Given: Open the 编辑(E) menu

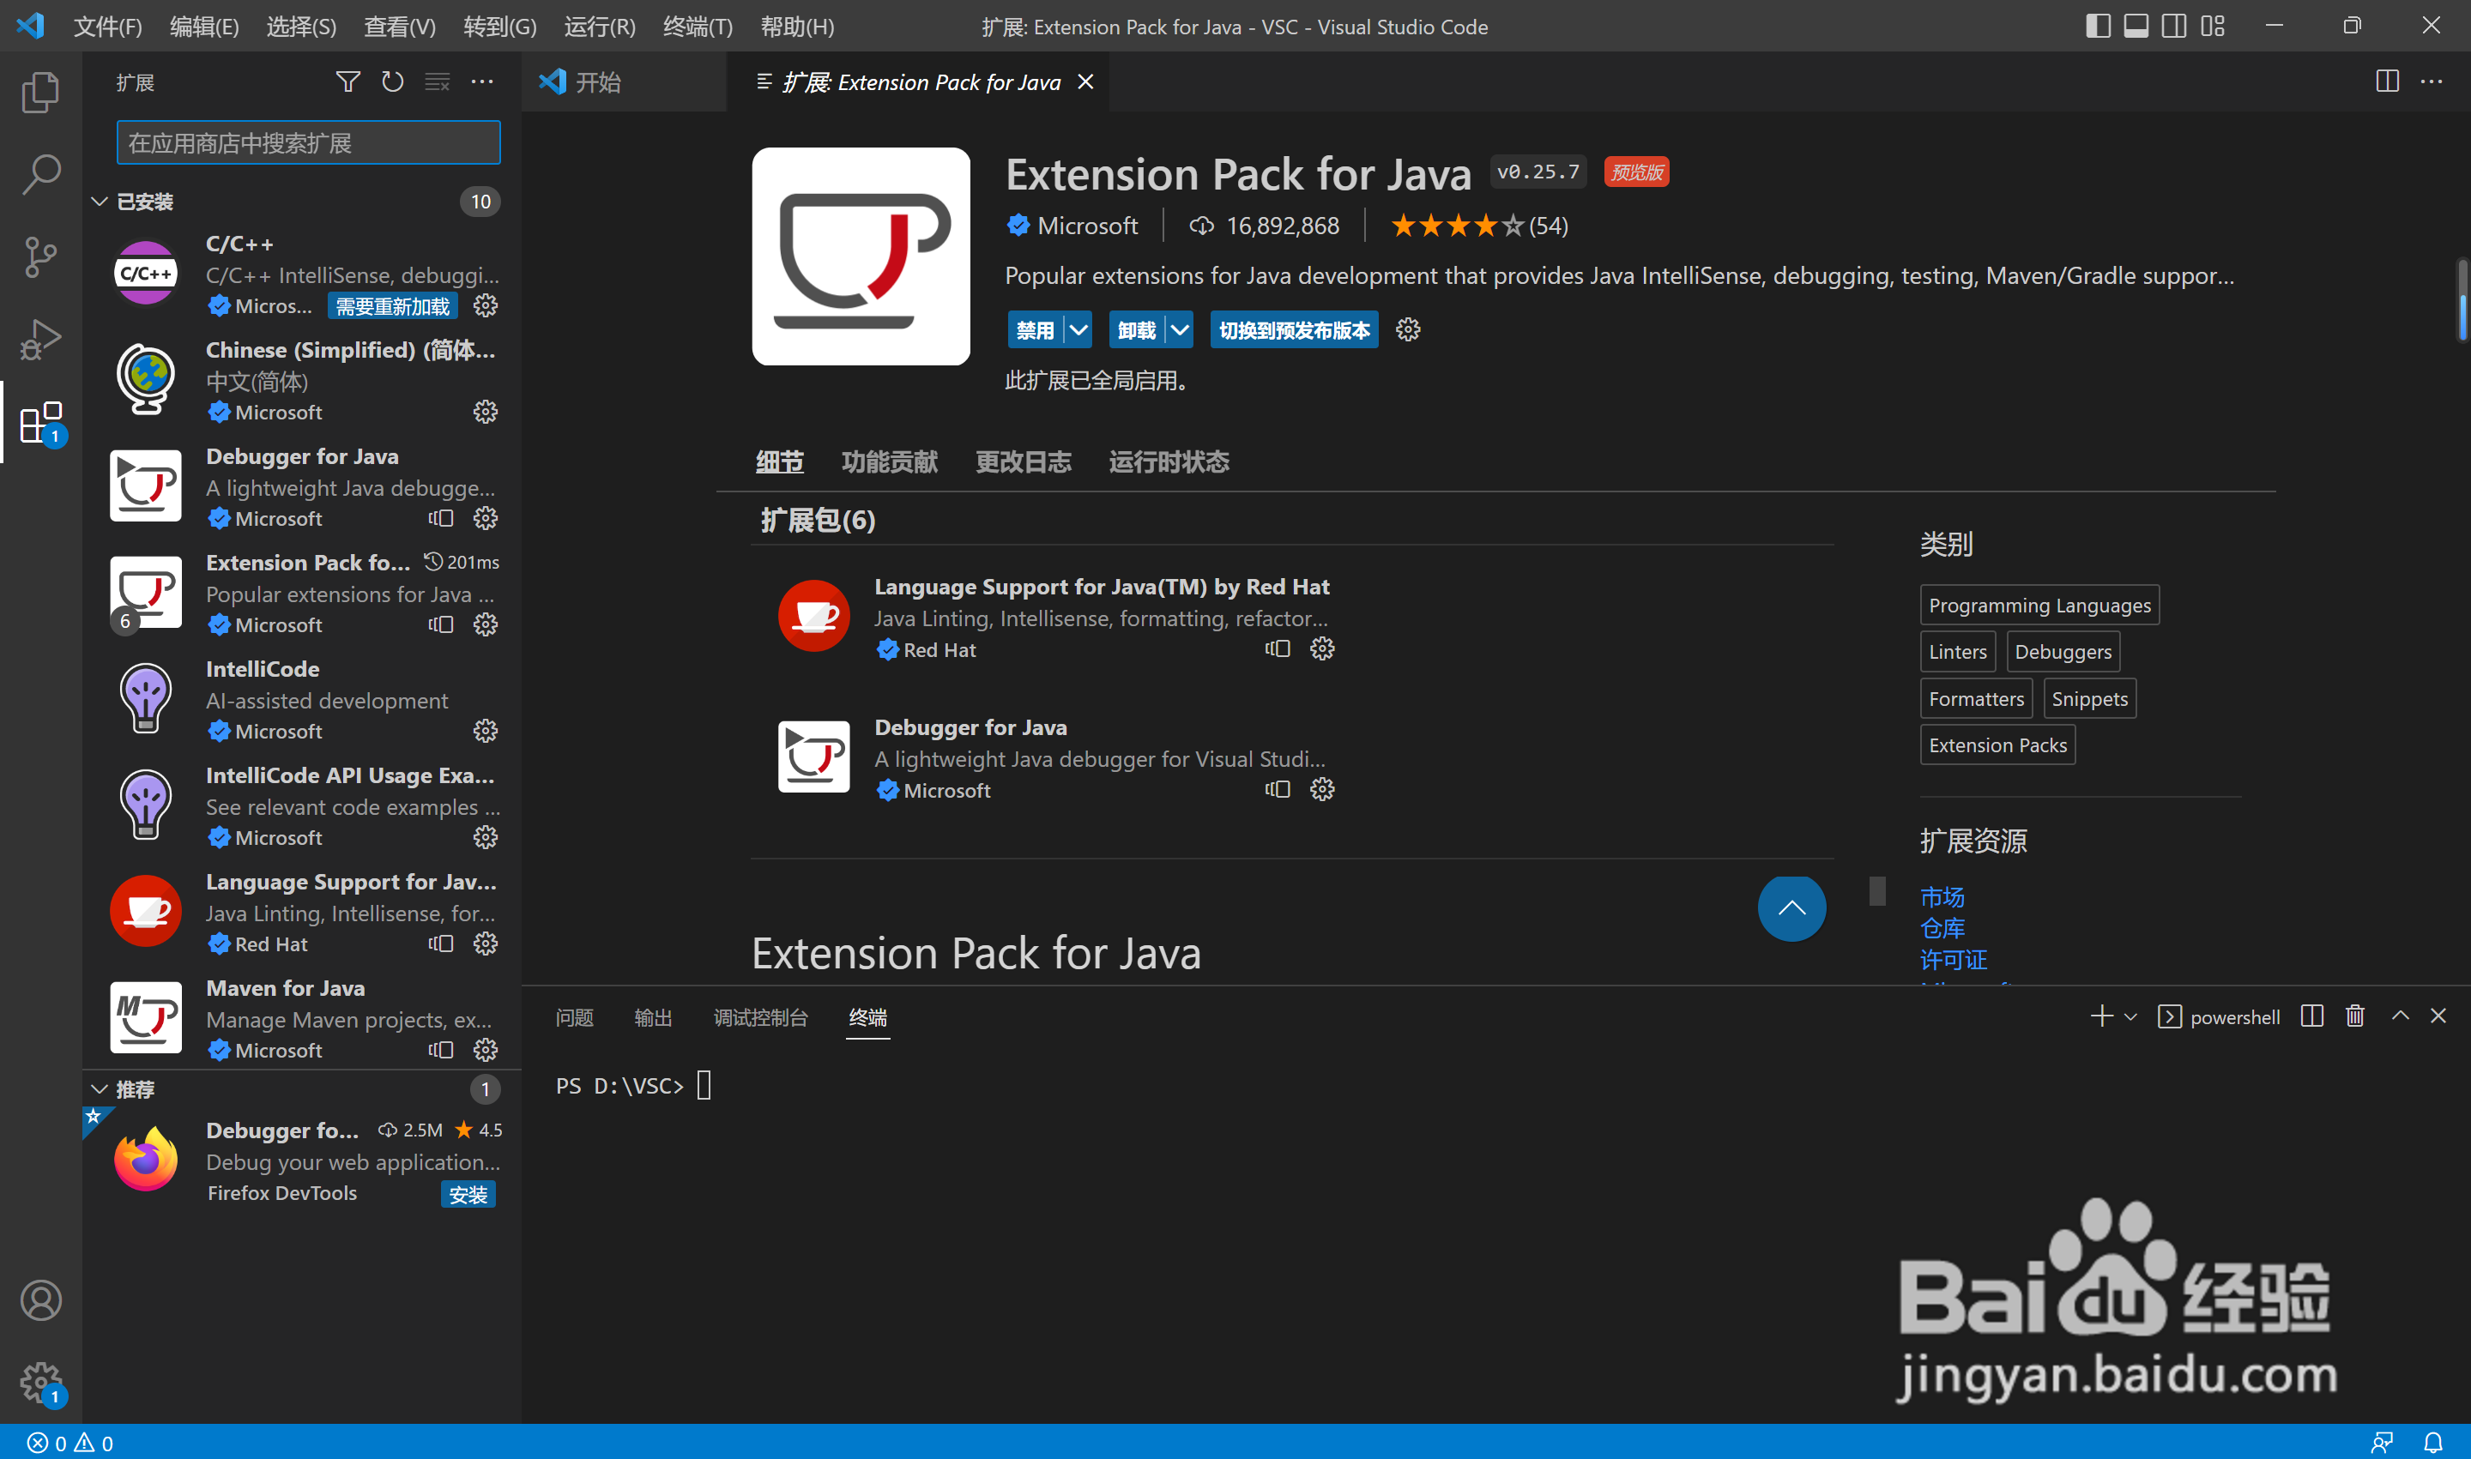Looking at the screenshot, I should click(203, 27).
